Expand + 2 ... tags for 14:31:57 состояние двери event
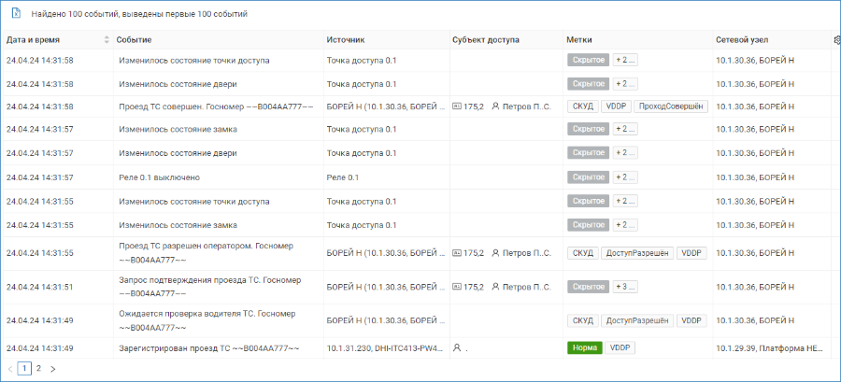Viewport: 841px width, 382px height. coord(625,153)
